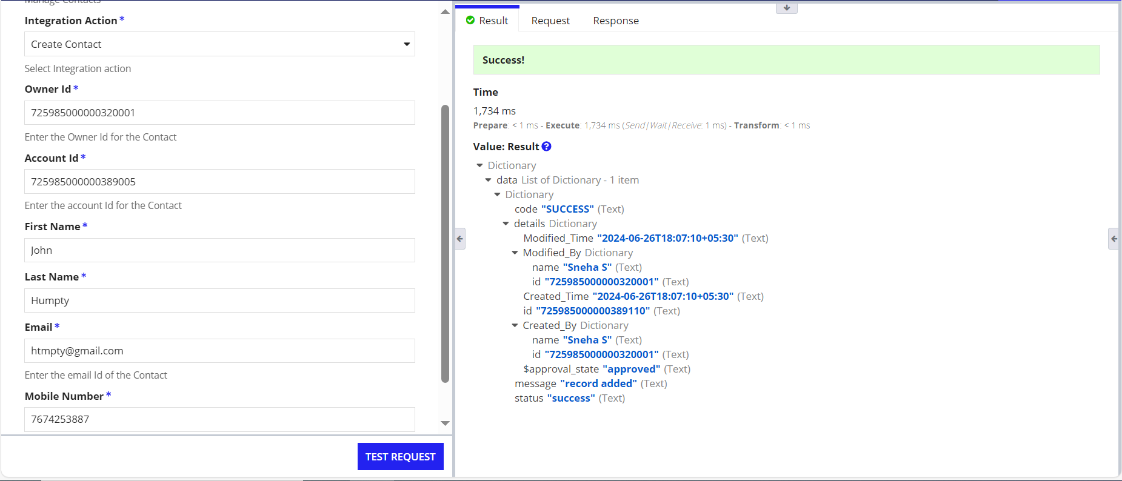The height and width of the screenshot is (481, 1122).
Task: Switch to the Request tab
Action: 550,21
